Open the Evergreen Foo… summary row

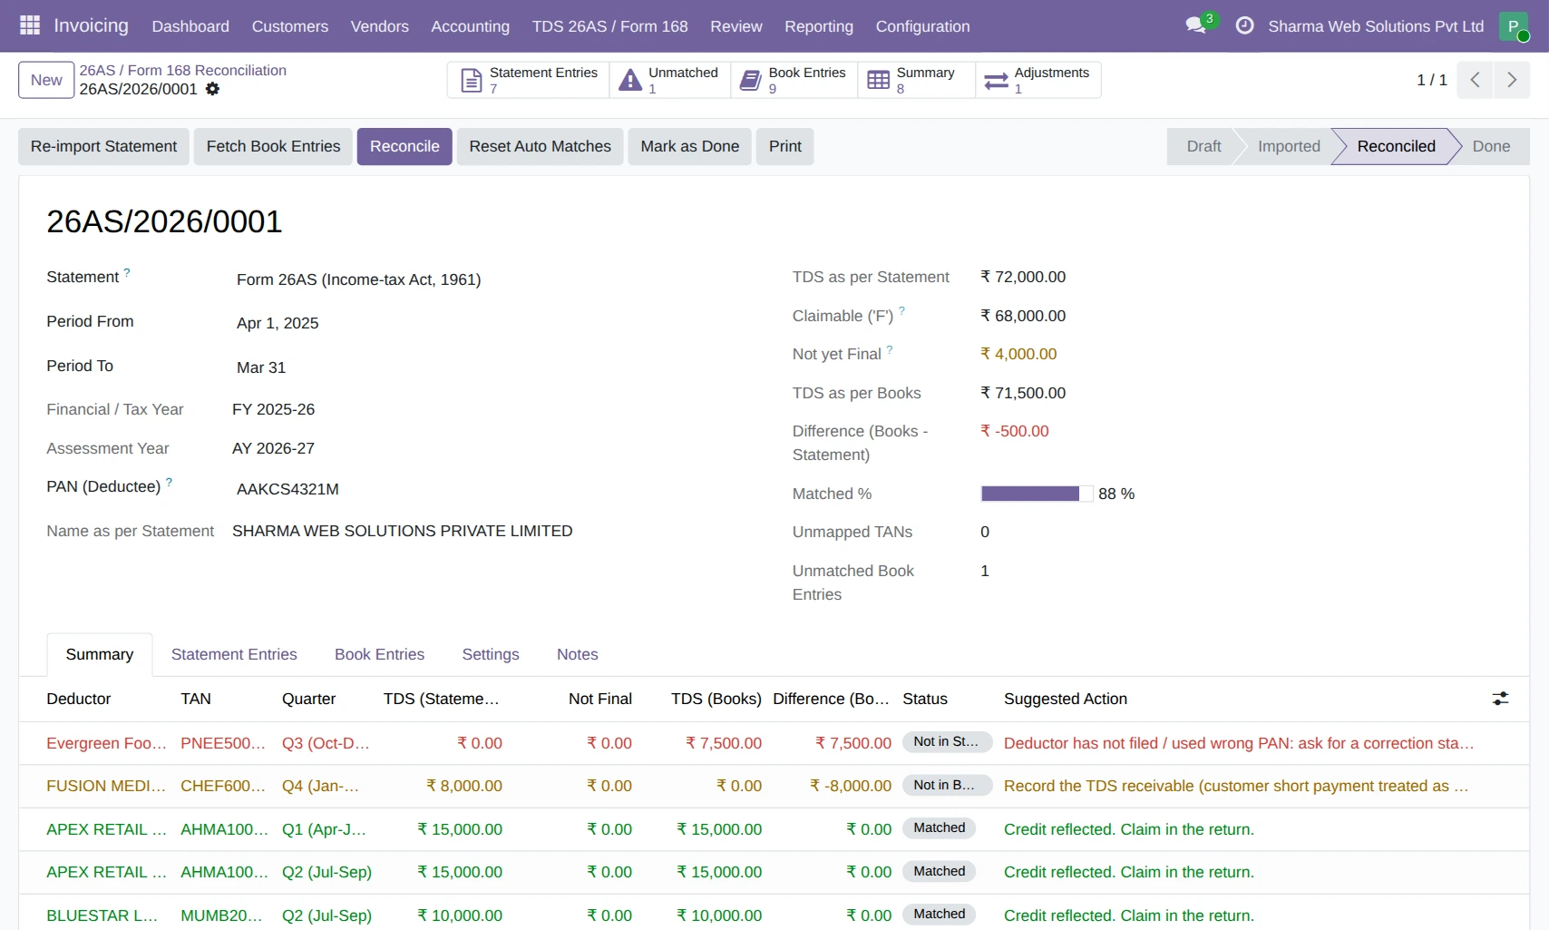click(x=774, y=743)
